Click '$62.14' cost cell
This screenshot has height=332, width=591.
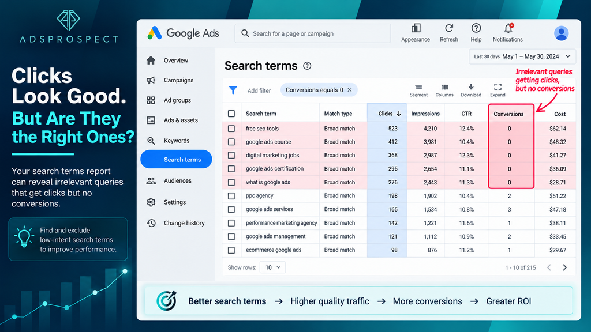tap(558, 129)
